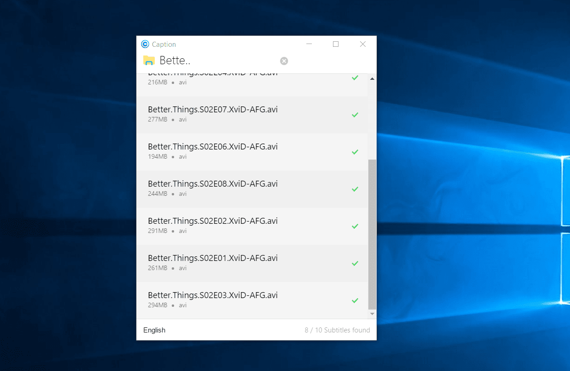Click the checkmark next to S02E03

pos(355,300)
